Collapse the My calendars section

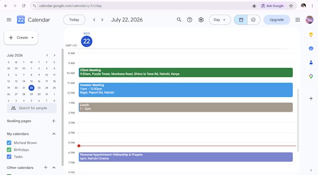[x=54, y=134]
